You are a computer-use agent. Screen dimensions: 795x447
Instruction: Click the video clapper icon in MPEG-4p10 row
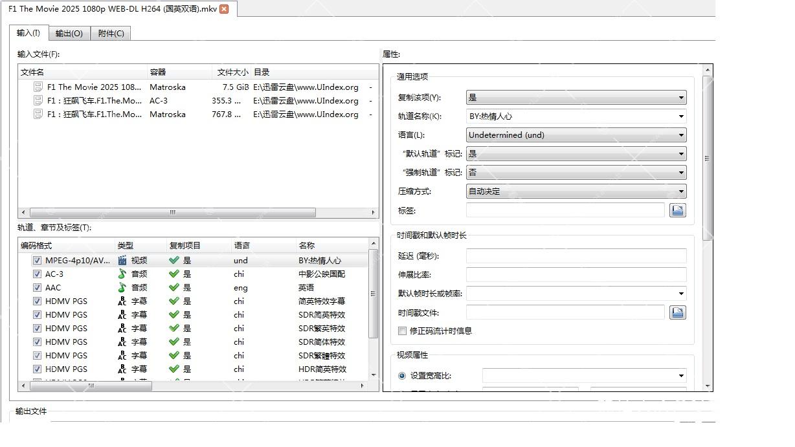click(x=122, y=261)
